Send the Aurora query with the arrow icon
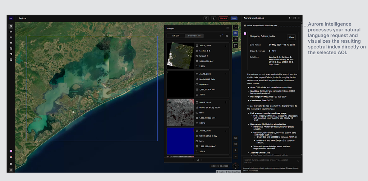The height and width of the screenshot is (181, 368). click(298, 161)
